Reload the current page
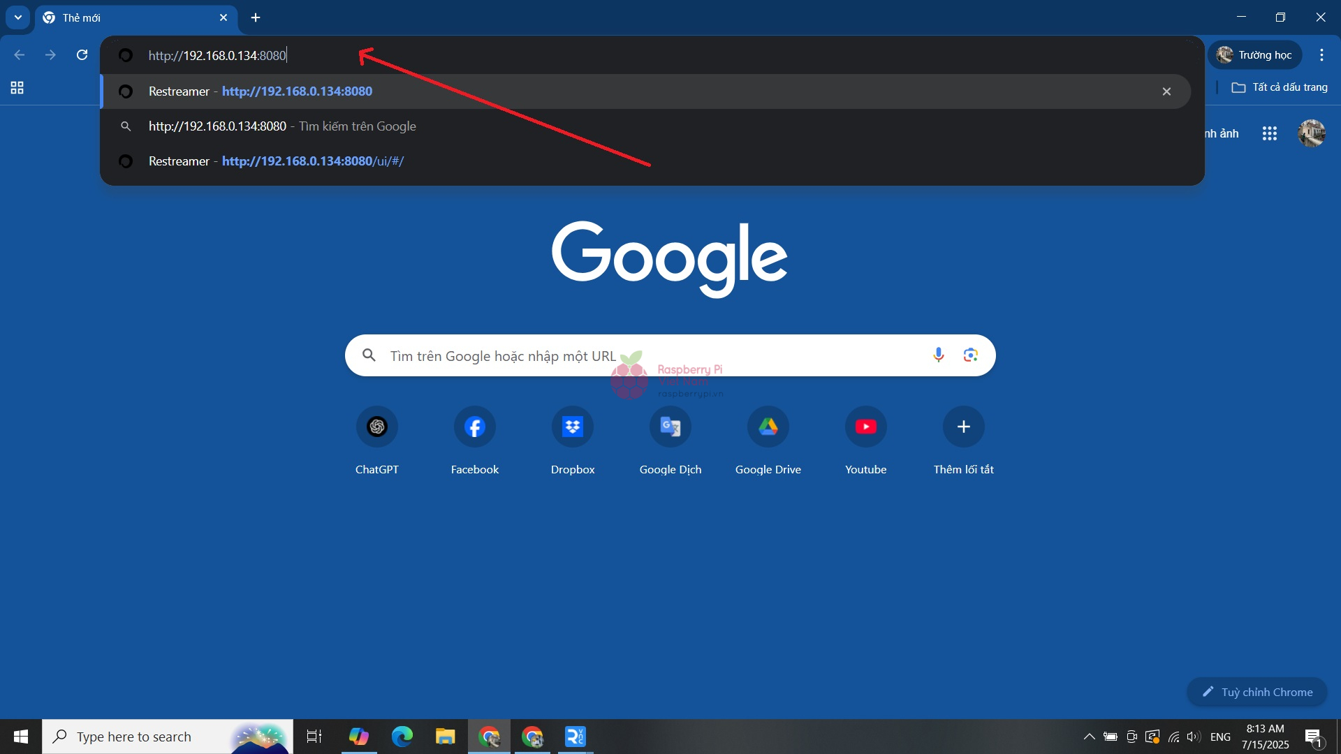Screen dimensions: 1341x754 pos(82,55)
